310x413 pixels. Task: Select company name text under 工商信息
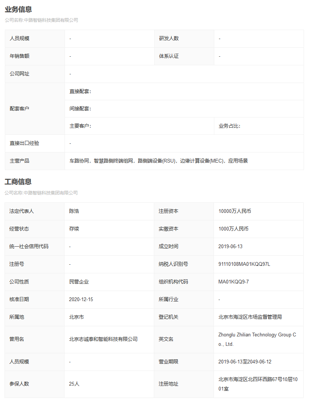point(41,193)
